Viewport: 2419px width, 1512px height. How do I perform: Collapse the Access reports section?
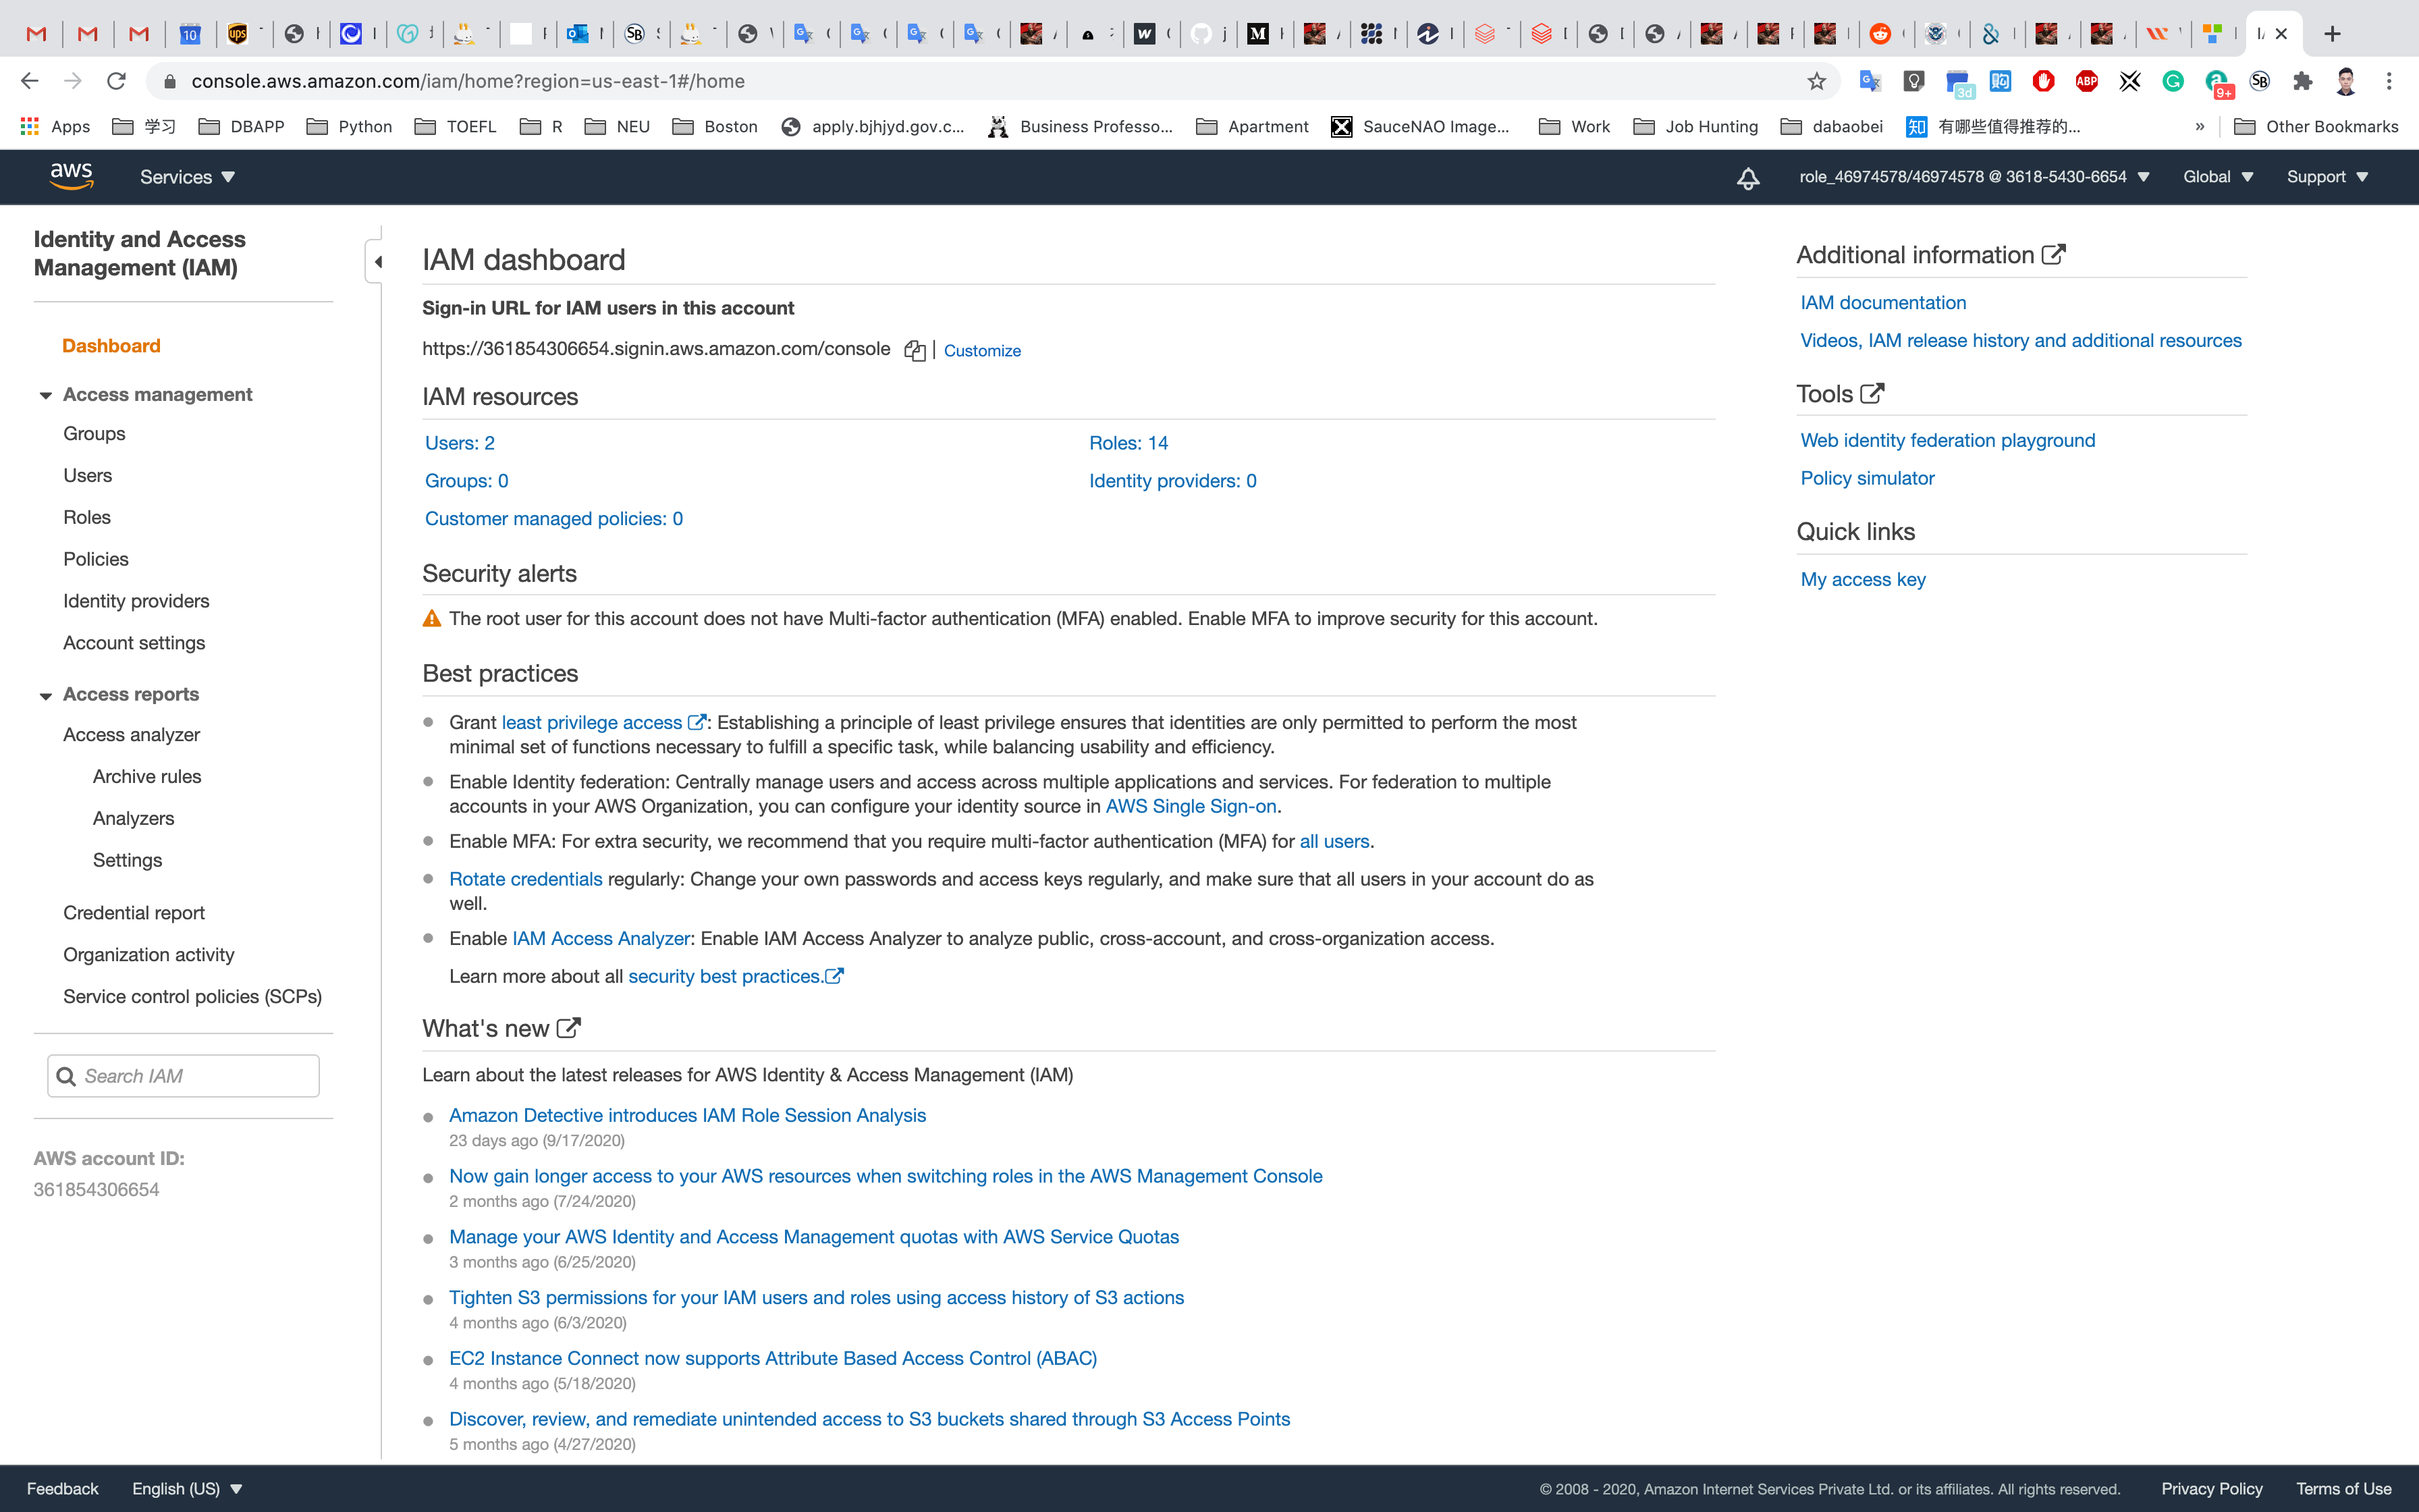46,695
